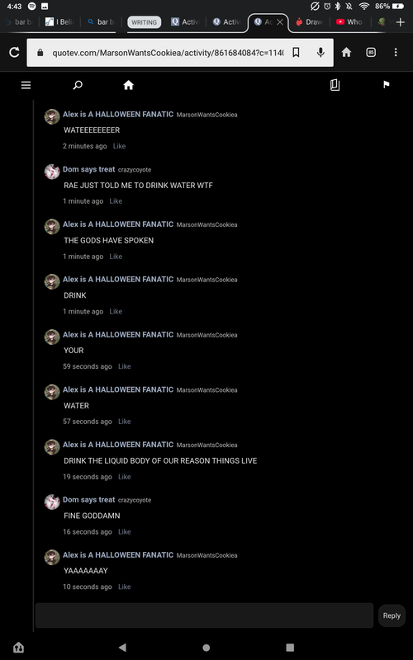This screenshot has width=413, height=660.
Task: Like the WATEEEEEEEER comment
Action: click(119, 146)
